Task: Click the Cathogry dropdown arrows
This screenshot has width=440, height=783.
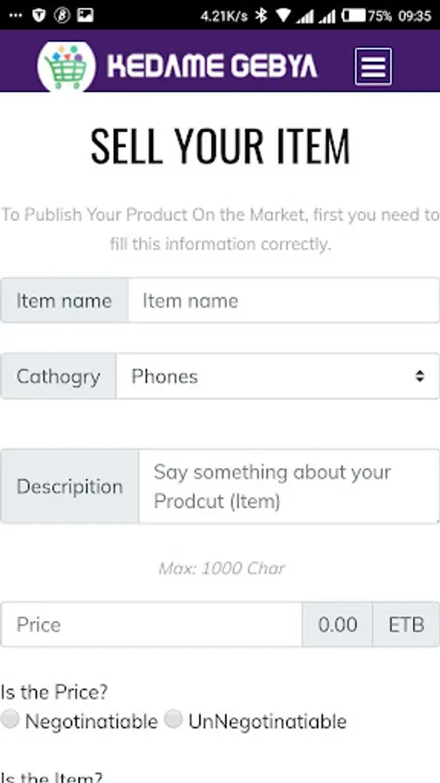Action: coord(420,376)
